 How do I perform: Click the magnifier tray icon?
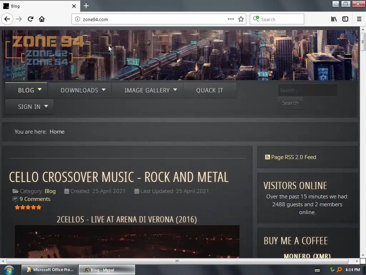point(340,270)
